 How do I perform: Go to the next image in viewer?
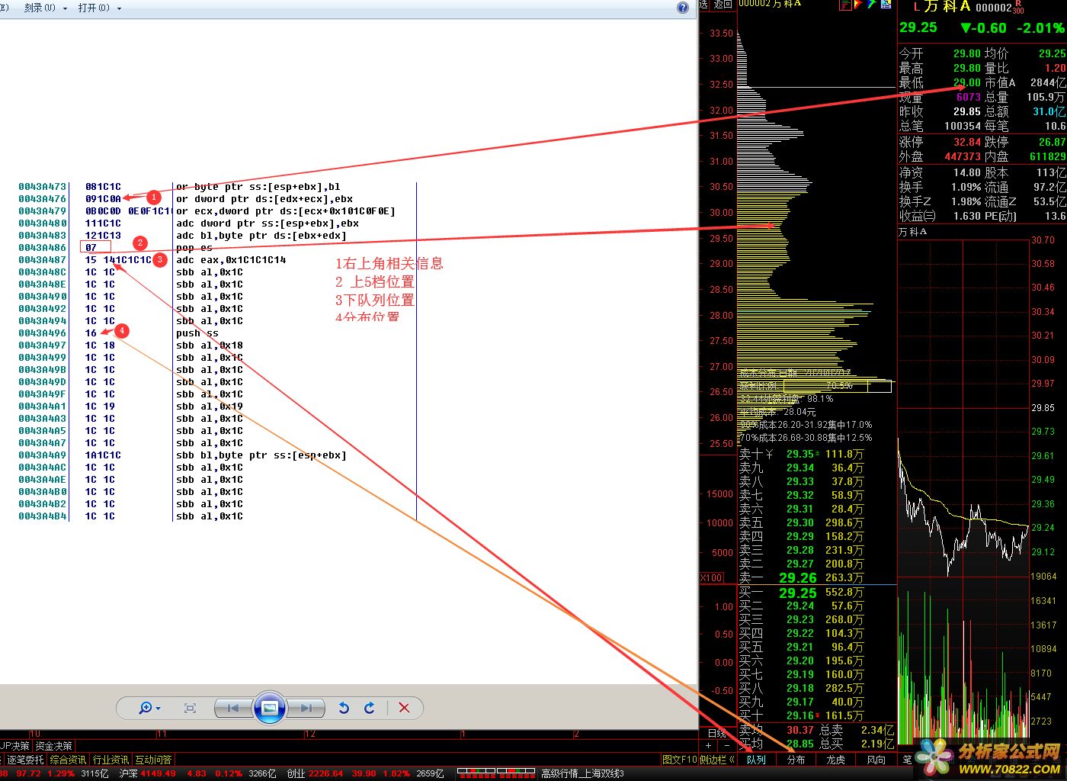coord(306,708)
